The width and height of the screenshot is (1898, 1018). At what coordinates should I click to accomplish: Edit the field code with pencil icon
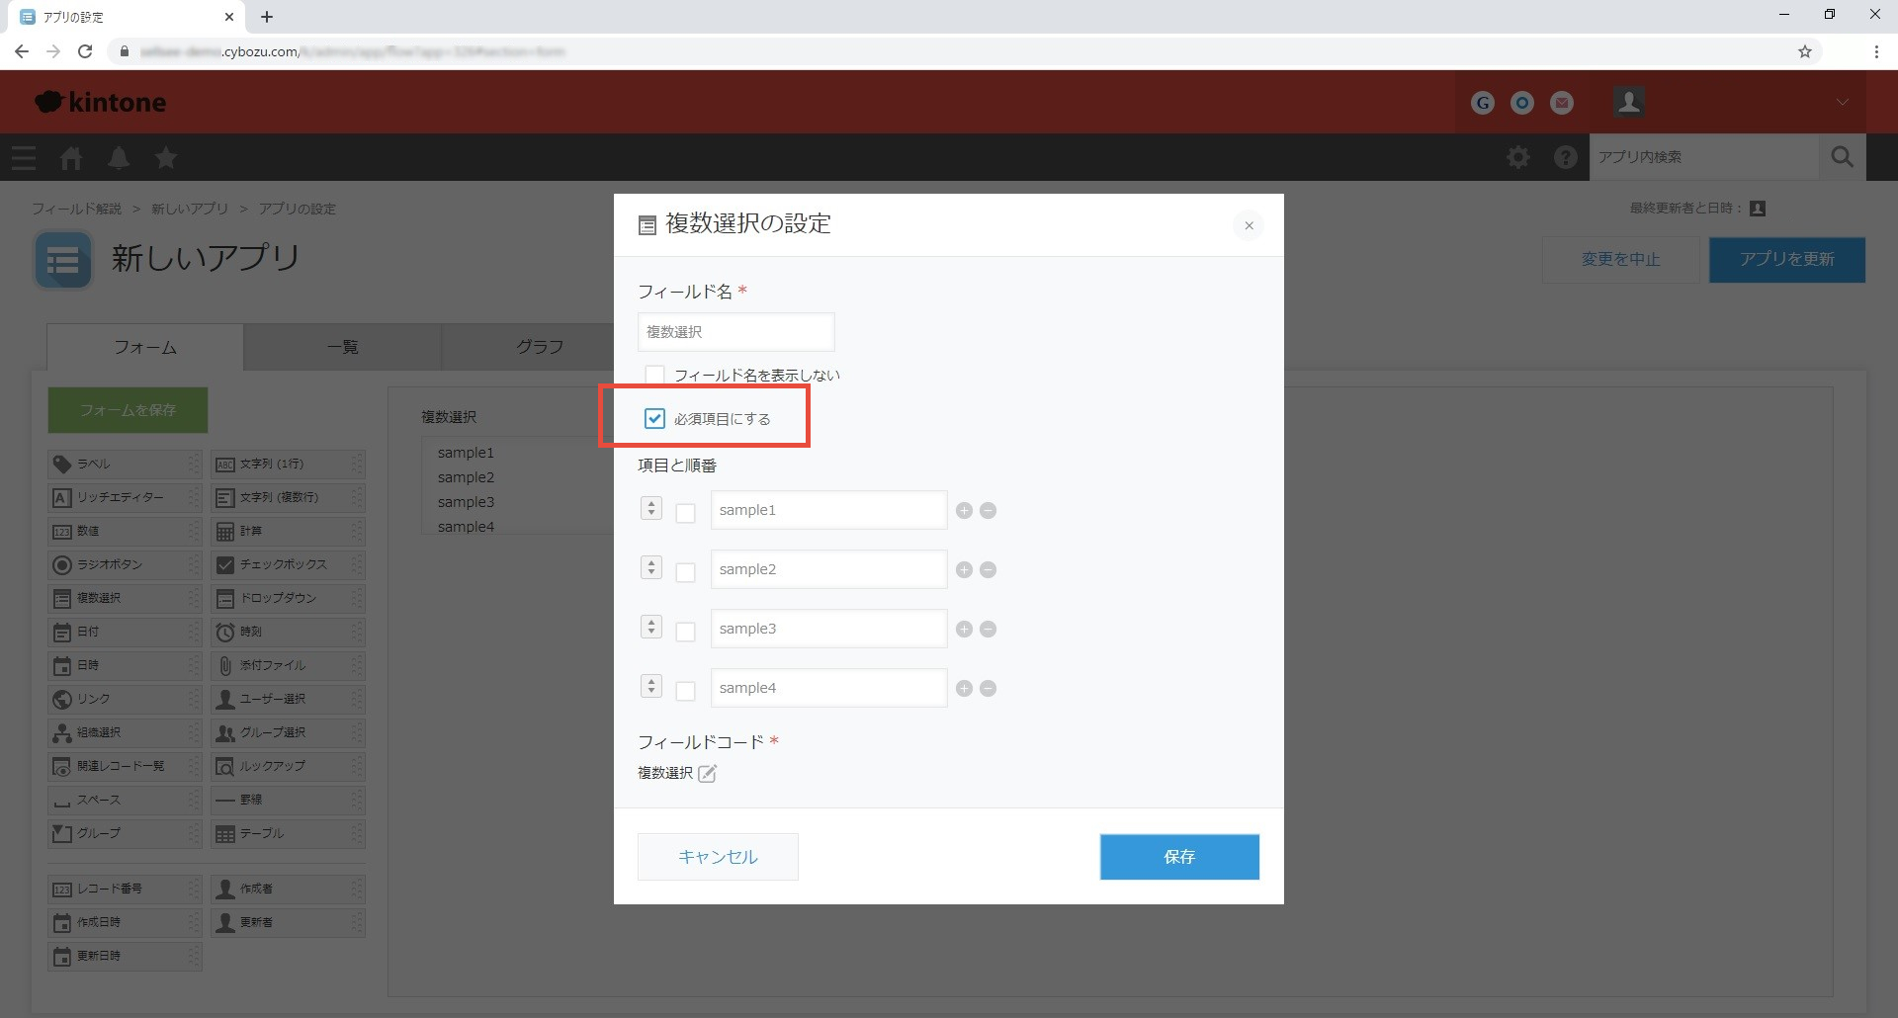point(707,773)
